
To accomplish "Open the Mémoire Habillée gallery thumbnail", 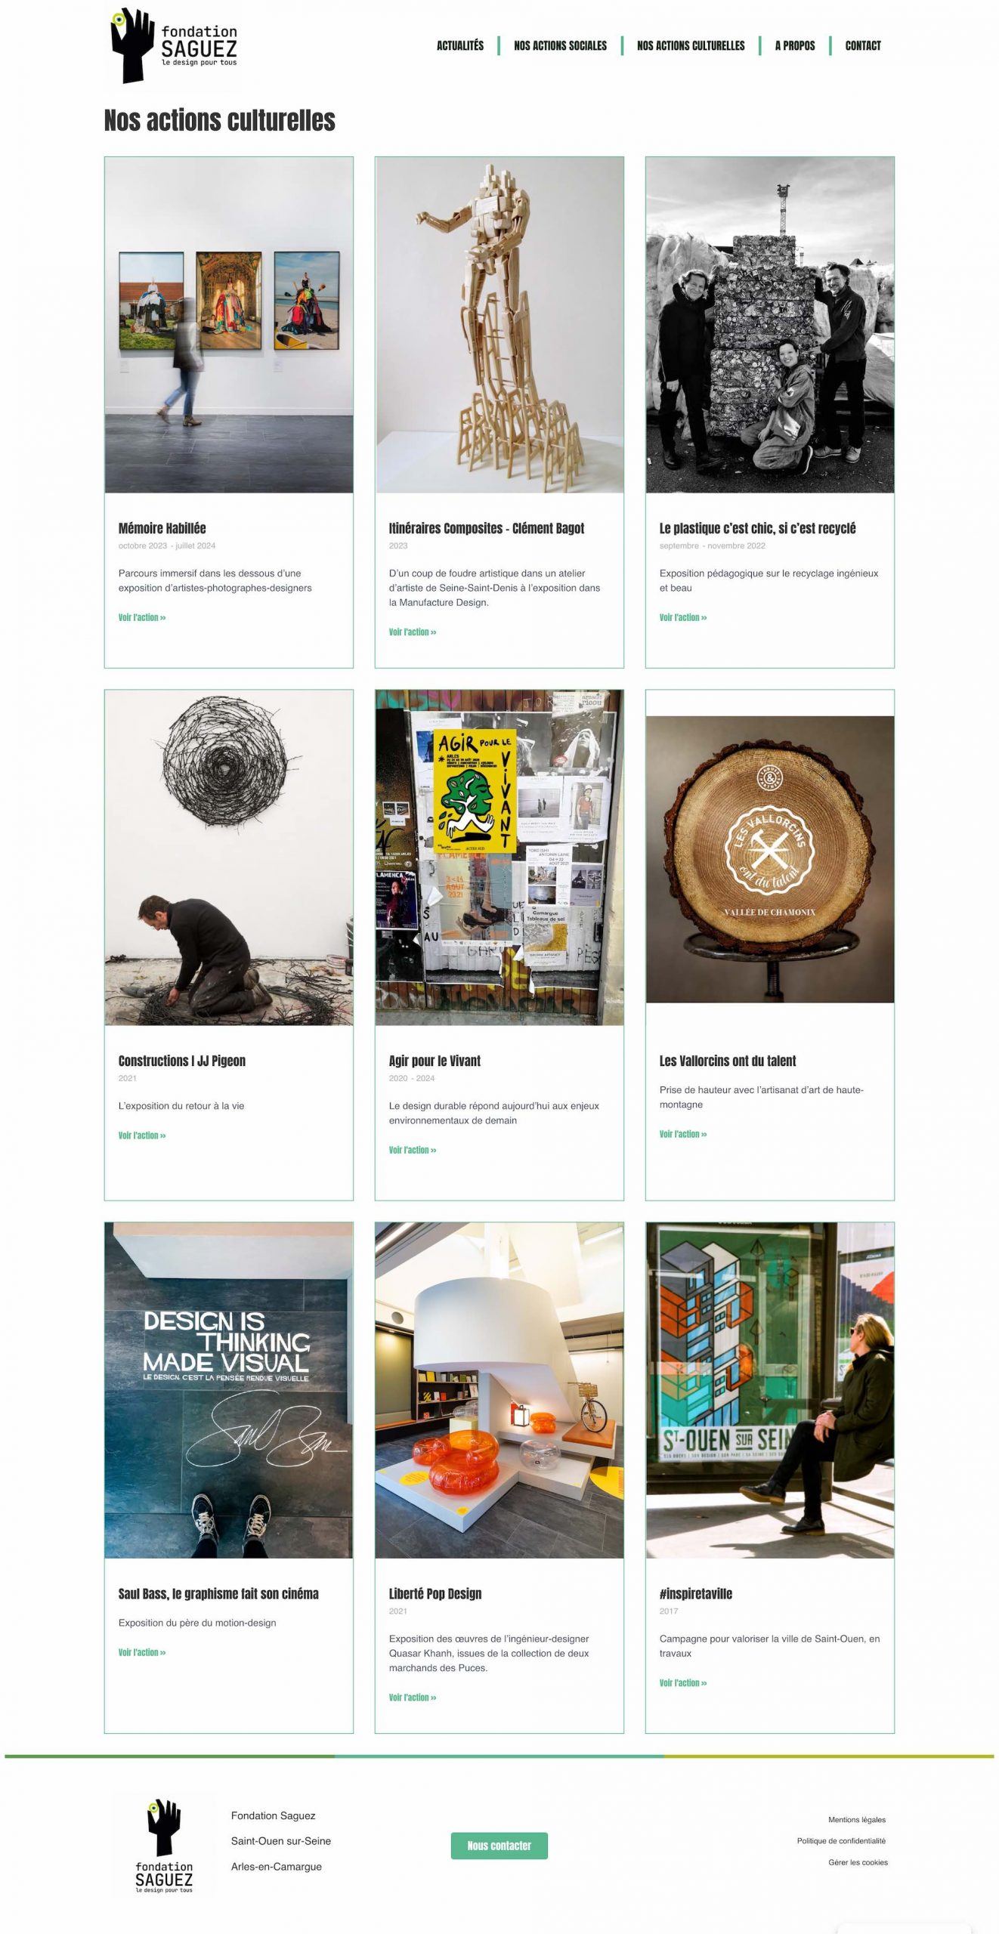I will [229, 325].
